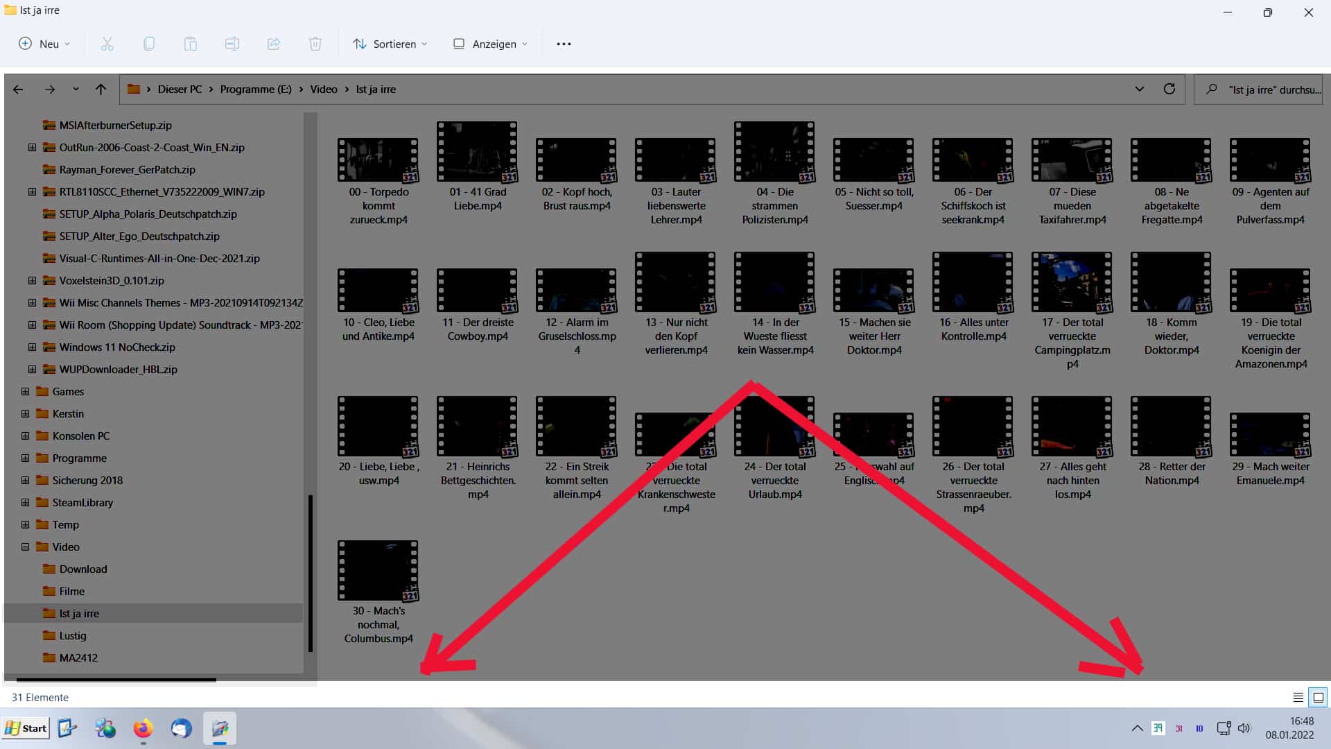
Task: Select 17 - Der total verrueckte Campingplatz.mp4
Action: pyautogui.click(x=1072, y=311)
